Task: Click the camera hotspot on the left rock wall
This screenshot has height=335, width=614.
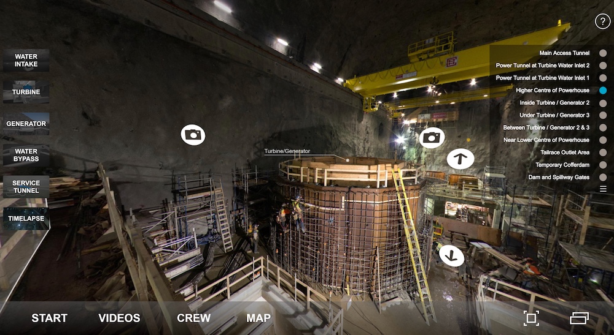Action: (x=193, y=134)
